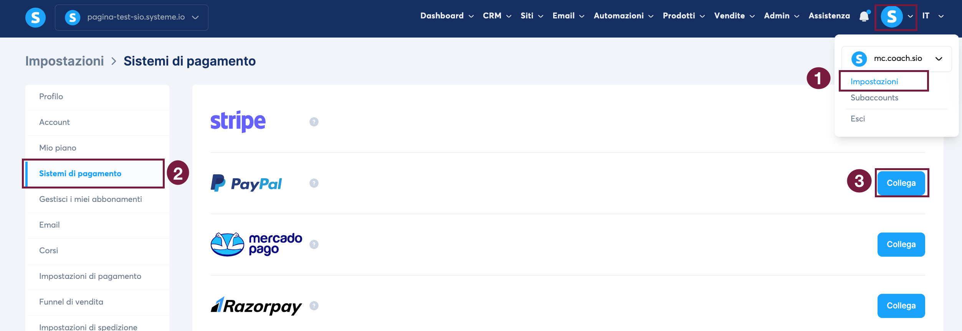The height and width of the screenshot is (331, 962).
Task: Open the IT language selector
Action: 933,16
